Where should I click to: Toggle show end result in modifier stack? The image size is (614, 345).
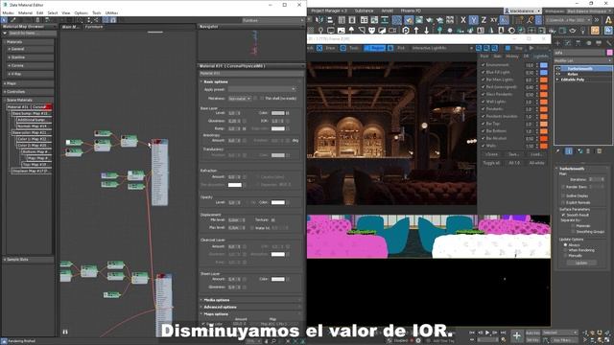[569, 151]
